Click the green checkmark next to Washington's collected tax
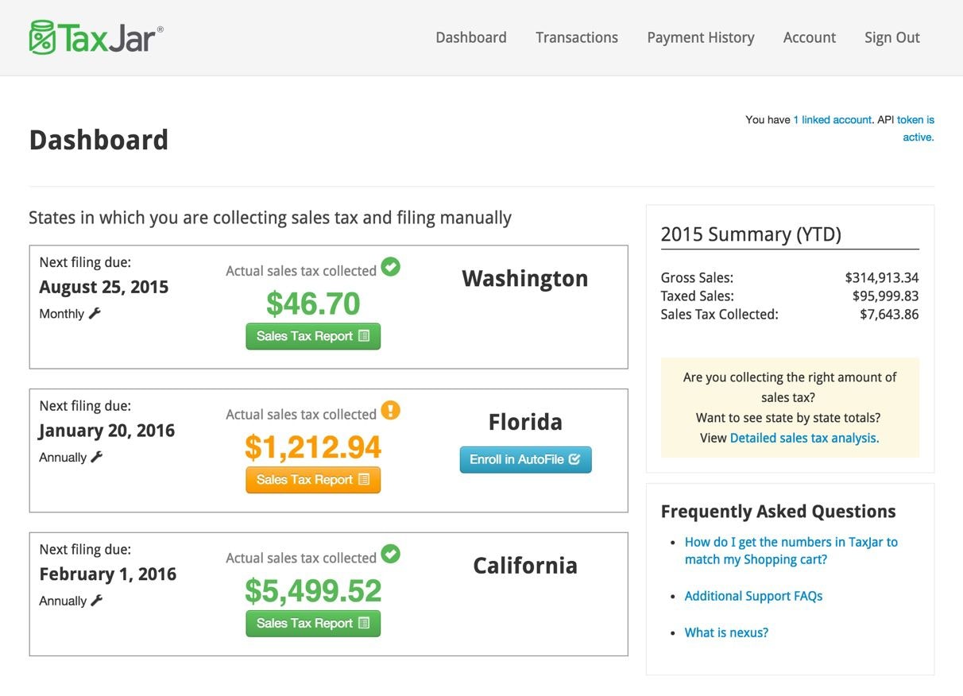Viewport: 963px width, 696px height. point(390,268)
